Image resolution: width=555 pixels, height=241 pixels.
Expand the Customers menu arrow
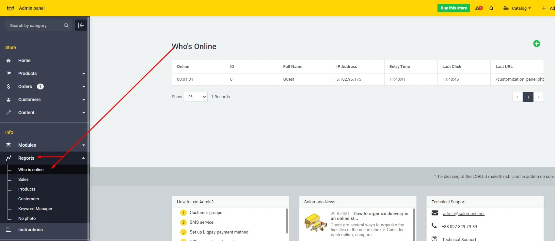click(x=84, y=100)
